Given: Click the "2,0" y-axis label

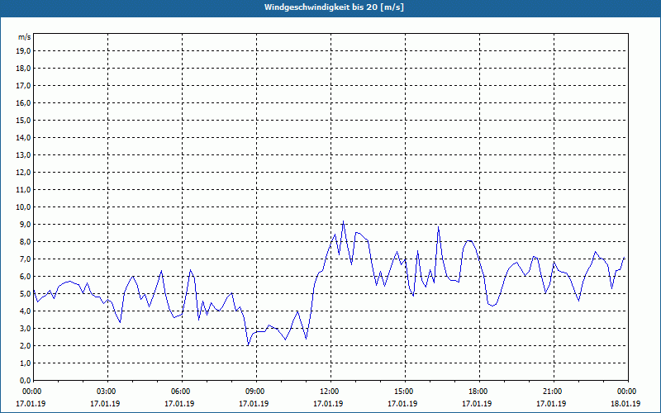Looking at the screenshot, I should click(x=25, y=345).
